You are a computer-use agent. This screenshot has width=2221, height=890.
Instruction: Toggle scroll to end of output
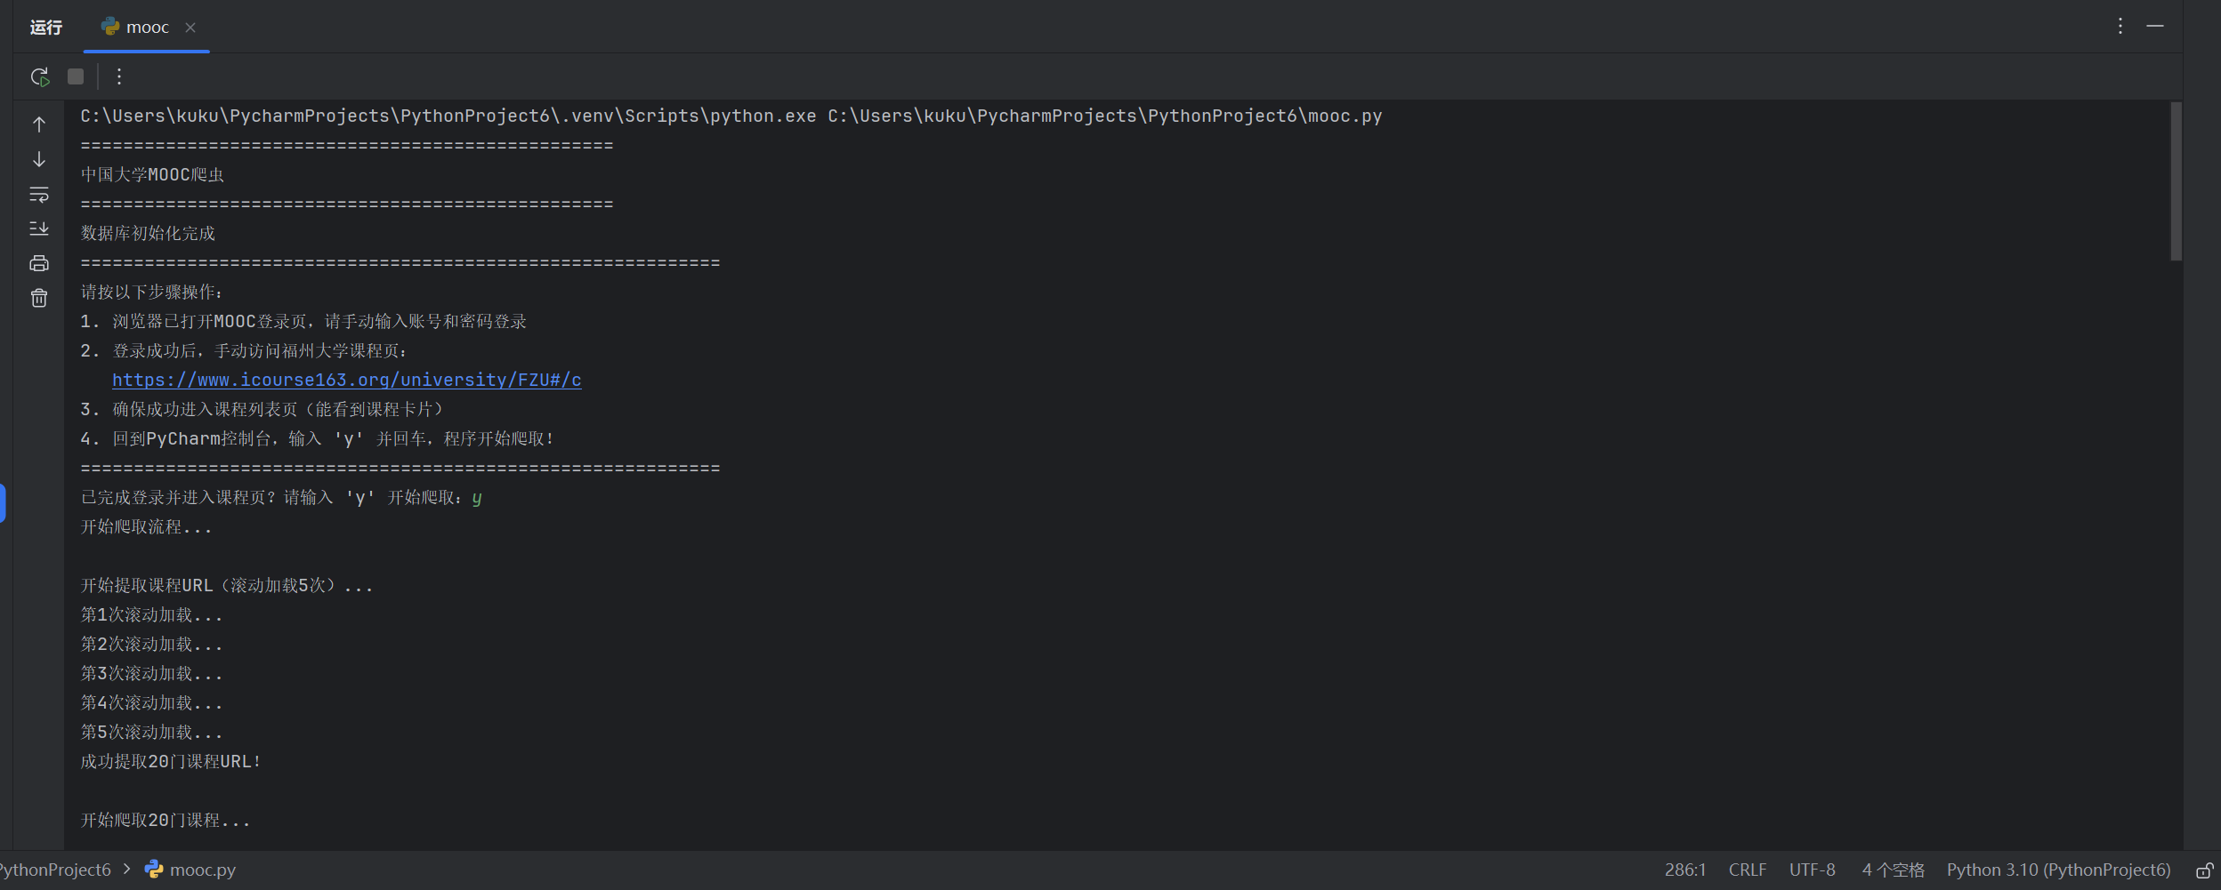39,229
